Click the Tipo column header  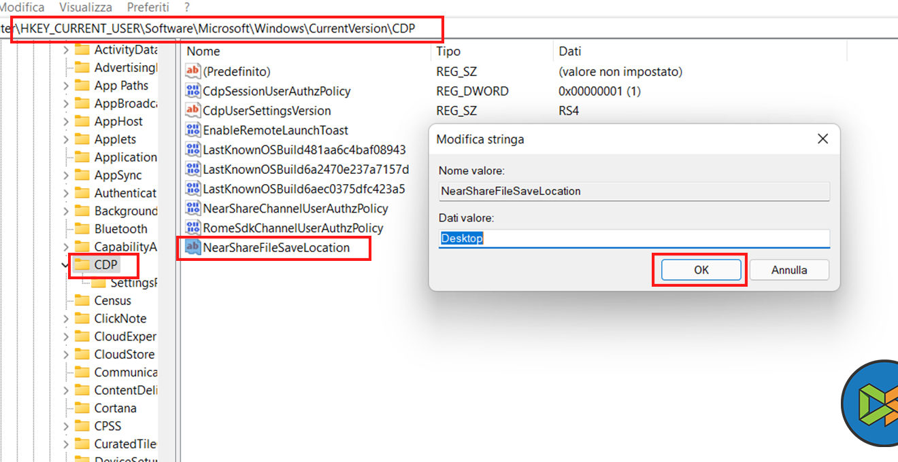tap(448, 51)
